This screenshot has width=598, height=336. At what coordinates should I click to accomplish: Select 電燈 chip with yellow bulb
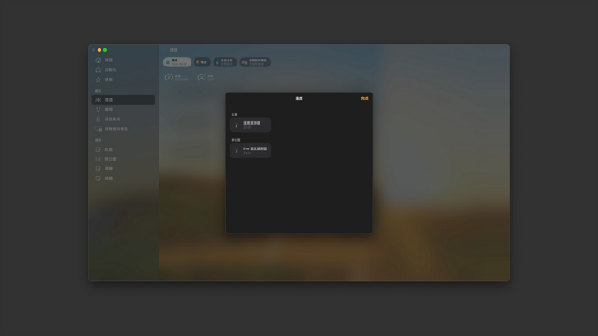[x=202, y=62]
